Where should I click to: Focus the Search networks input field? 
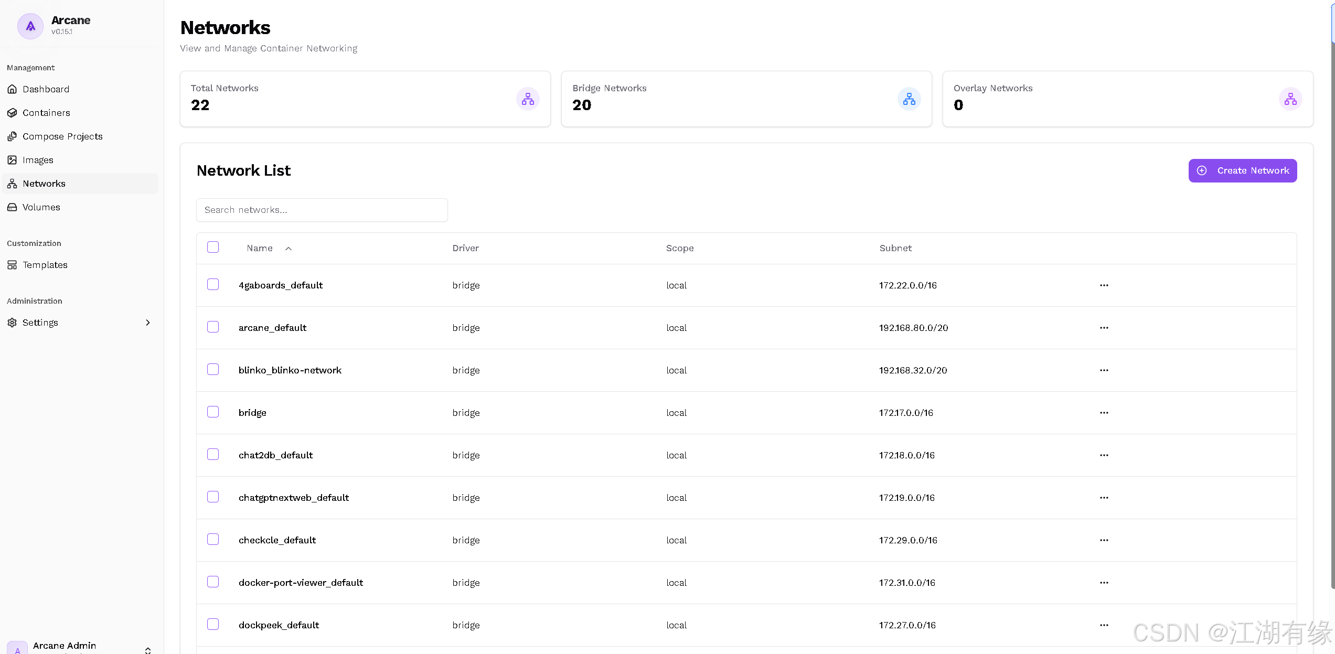pos(322,210)
